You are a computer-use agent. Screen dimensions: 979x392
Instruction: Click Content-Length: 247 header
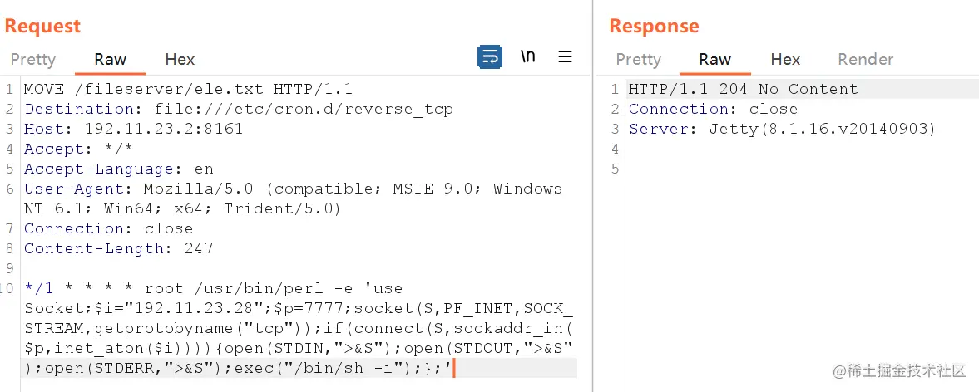click(x=119, y=248)
